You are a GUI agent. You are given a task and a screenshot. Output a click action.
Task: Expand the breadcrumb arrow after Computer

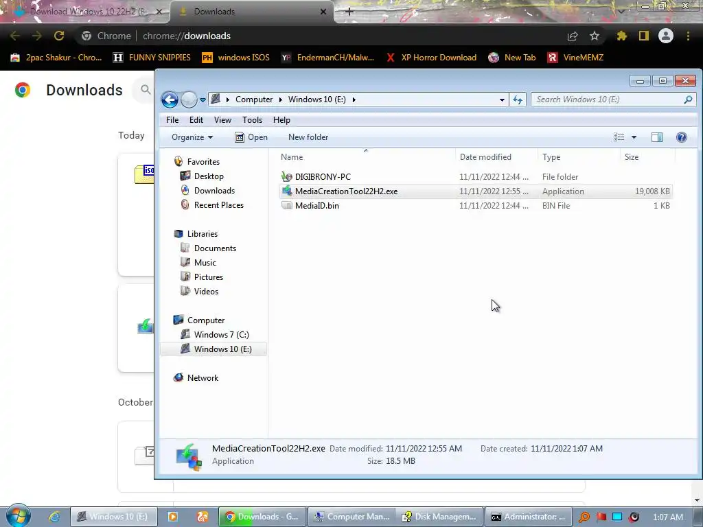280,99
